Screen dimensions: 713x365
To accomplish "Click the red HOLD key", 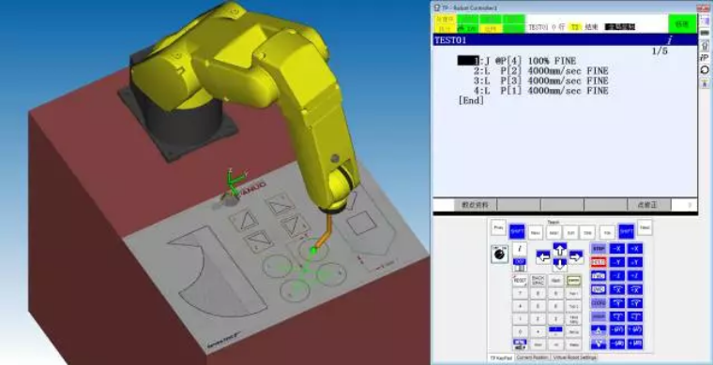I will (x=599, y=262).
